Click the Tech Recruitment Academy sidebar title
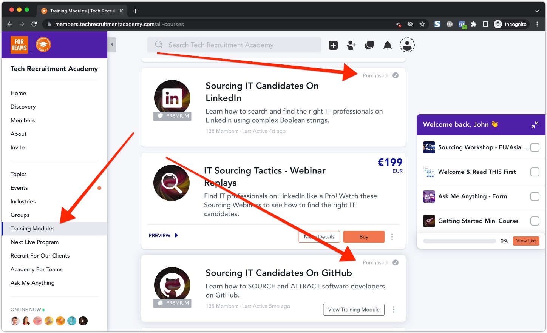547x333 pixels. [54, 69]
